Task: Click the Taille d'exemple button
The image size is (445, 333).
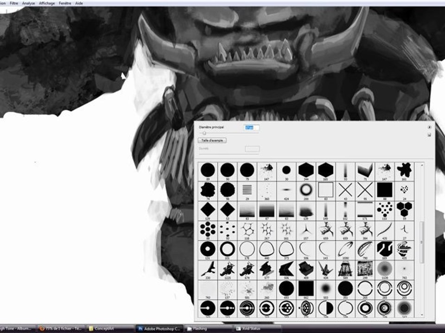Action: [x=212, y=141]
